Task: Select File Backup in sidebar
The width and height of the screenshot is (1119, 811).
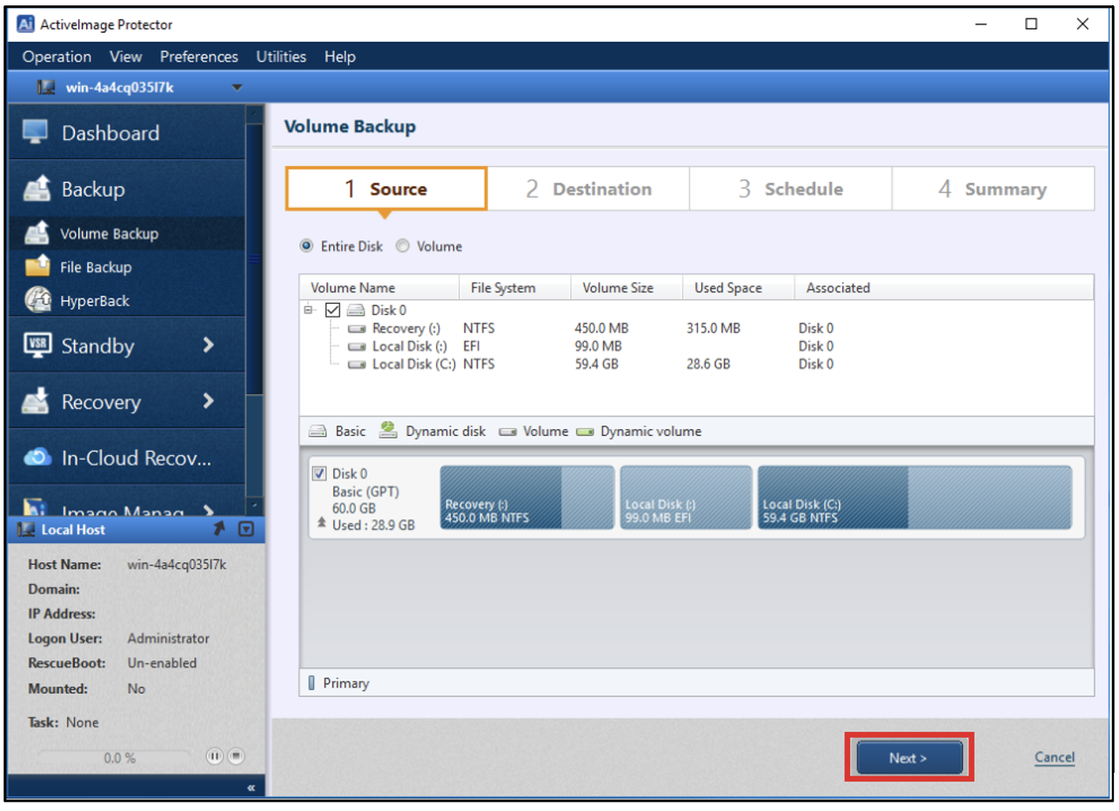Action: point(127,266)
